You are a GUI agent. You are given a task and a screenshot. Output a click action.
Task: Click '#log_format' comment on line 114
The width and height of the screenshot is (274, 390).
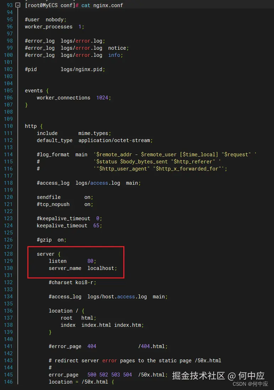pyautogui.click(x=53, y=155)
